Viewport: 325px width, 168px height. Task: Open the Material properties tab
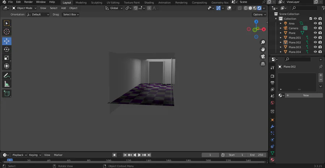(x=272, y=159)
